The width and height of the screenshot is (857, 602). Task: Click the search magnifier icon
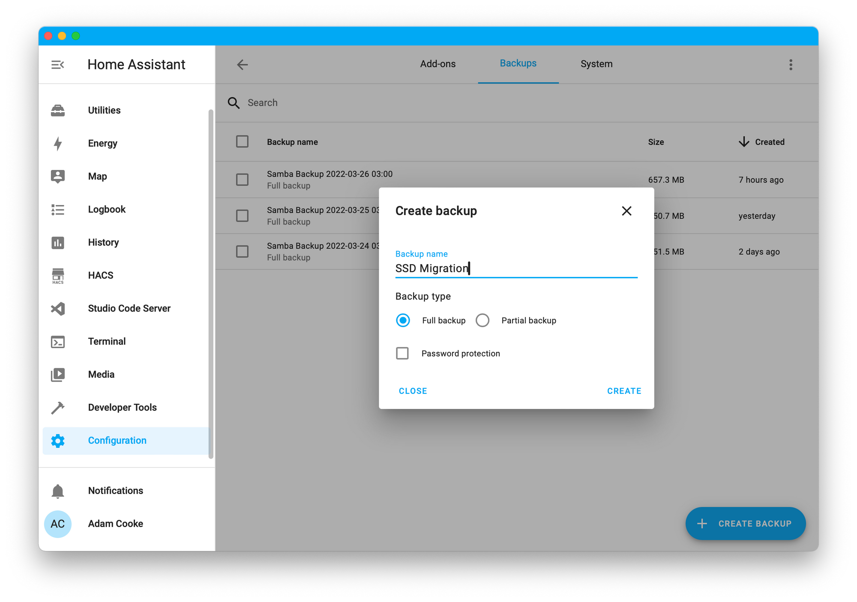coord(234,103)
